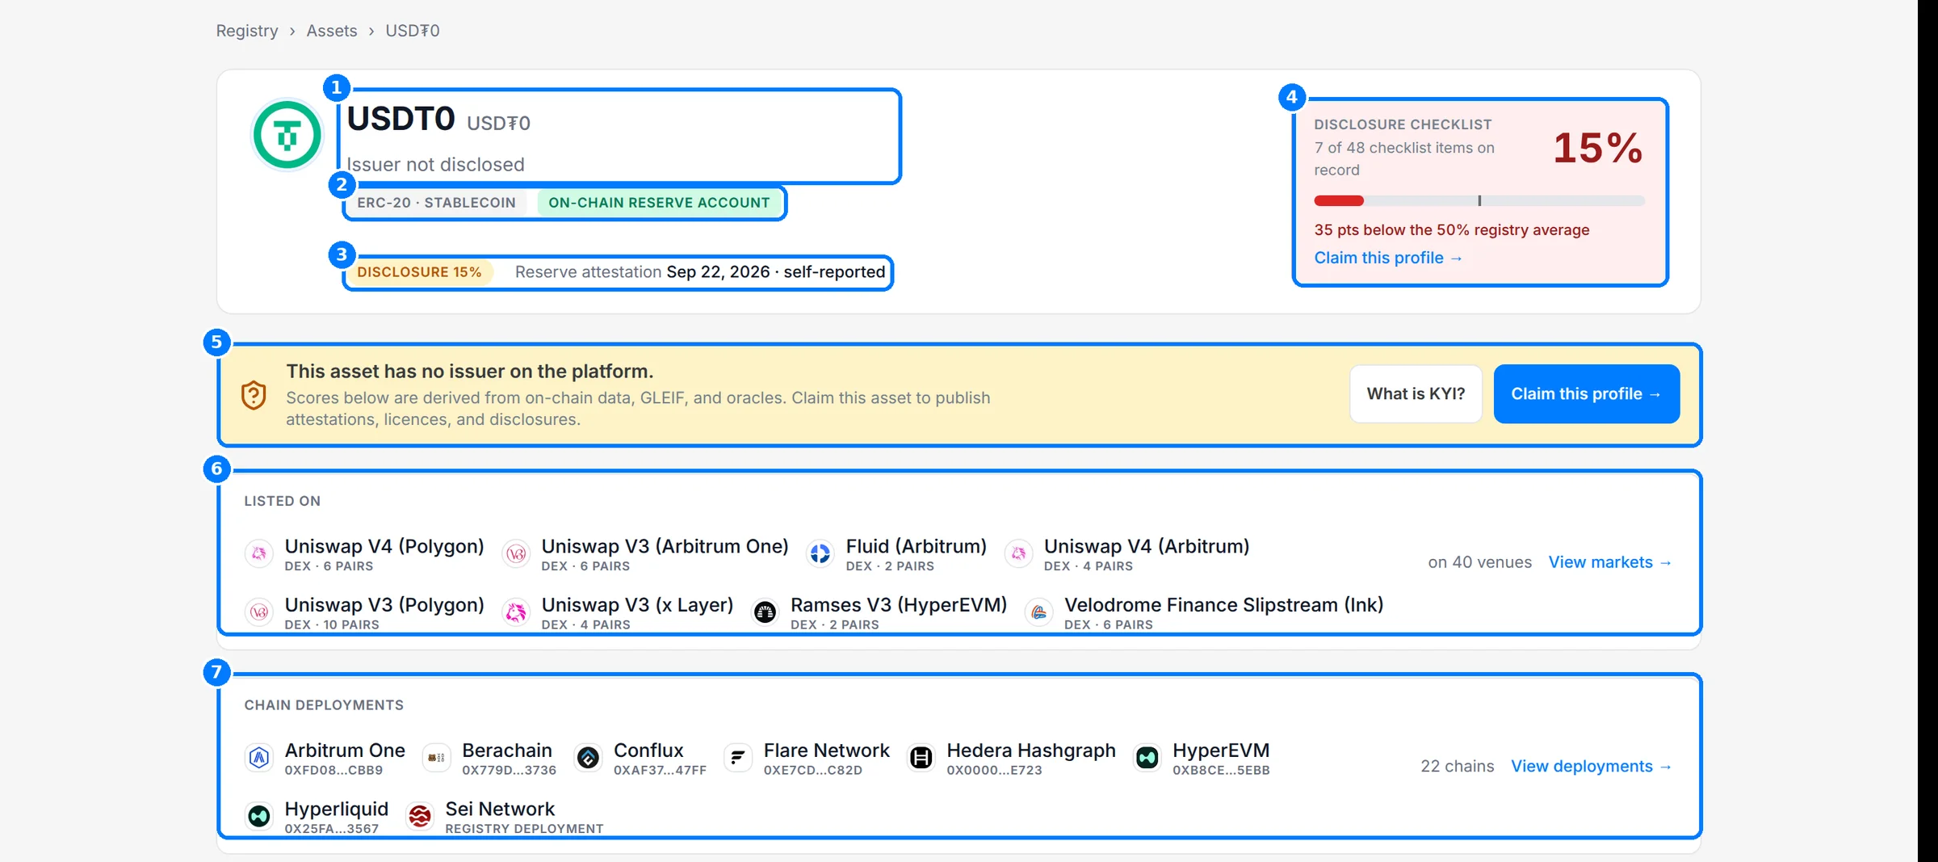Open Ramses V3 (HyperEVM) listing name
The height and width of the screenshot is (862, 1938).
pos(899,605)
